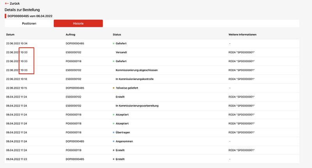
Task: Click the orange dot beside Teilweise geliefert
Action: tap(113, 88)
